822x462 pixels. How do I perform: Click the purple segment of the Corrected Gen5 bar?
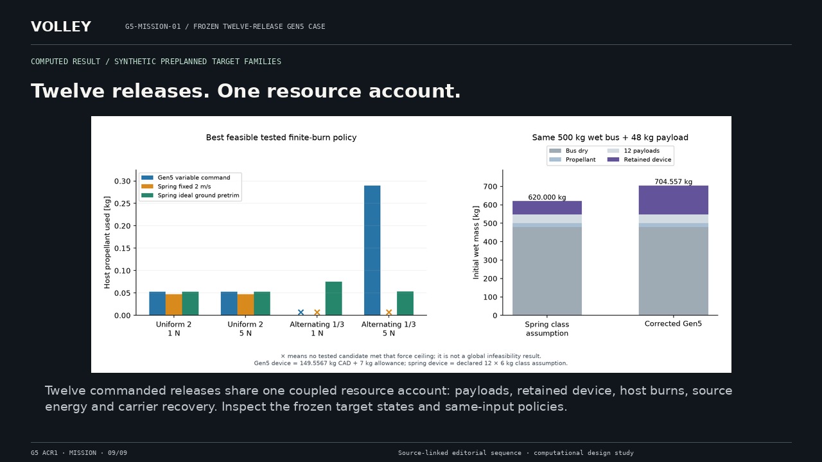click(674, 200)
